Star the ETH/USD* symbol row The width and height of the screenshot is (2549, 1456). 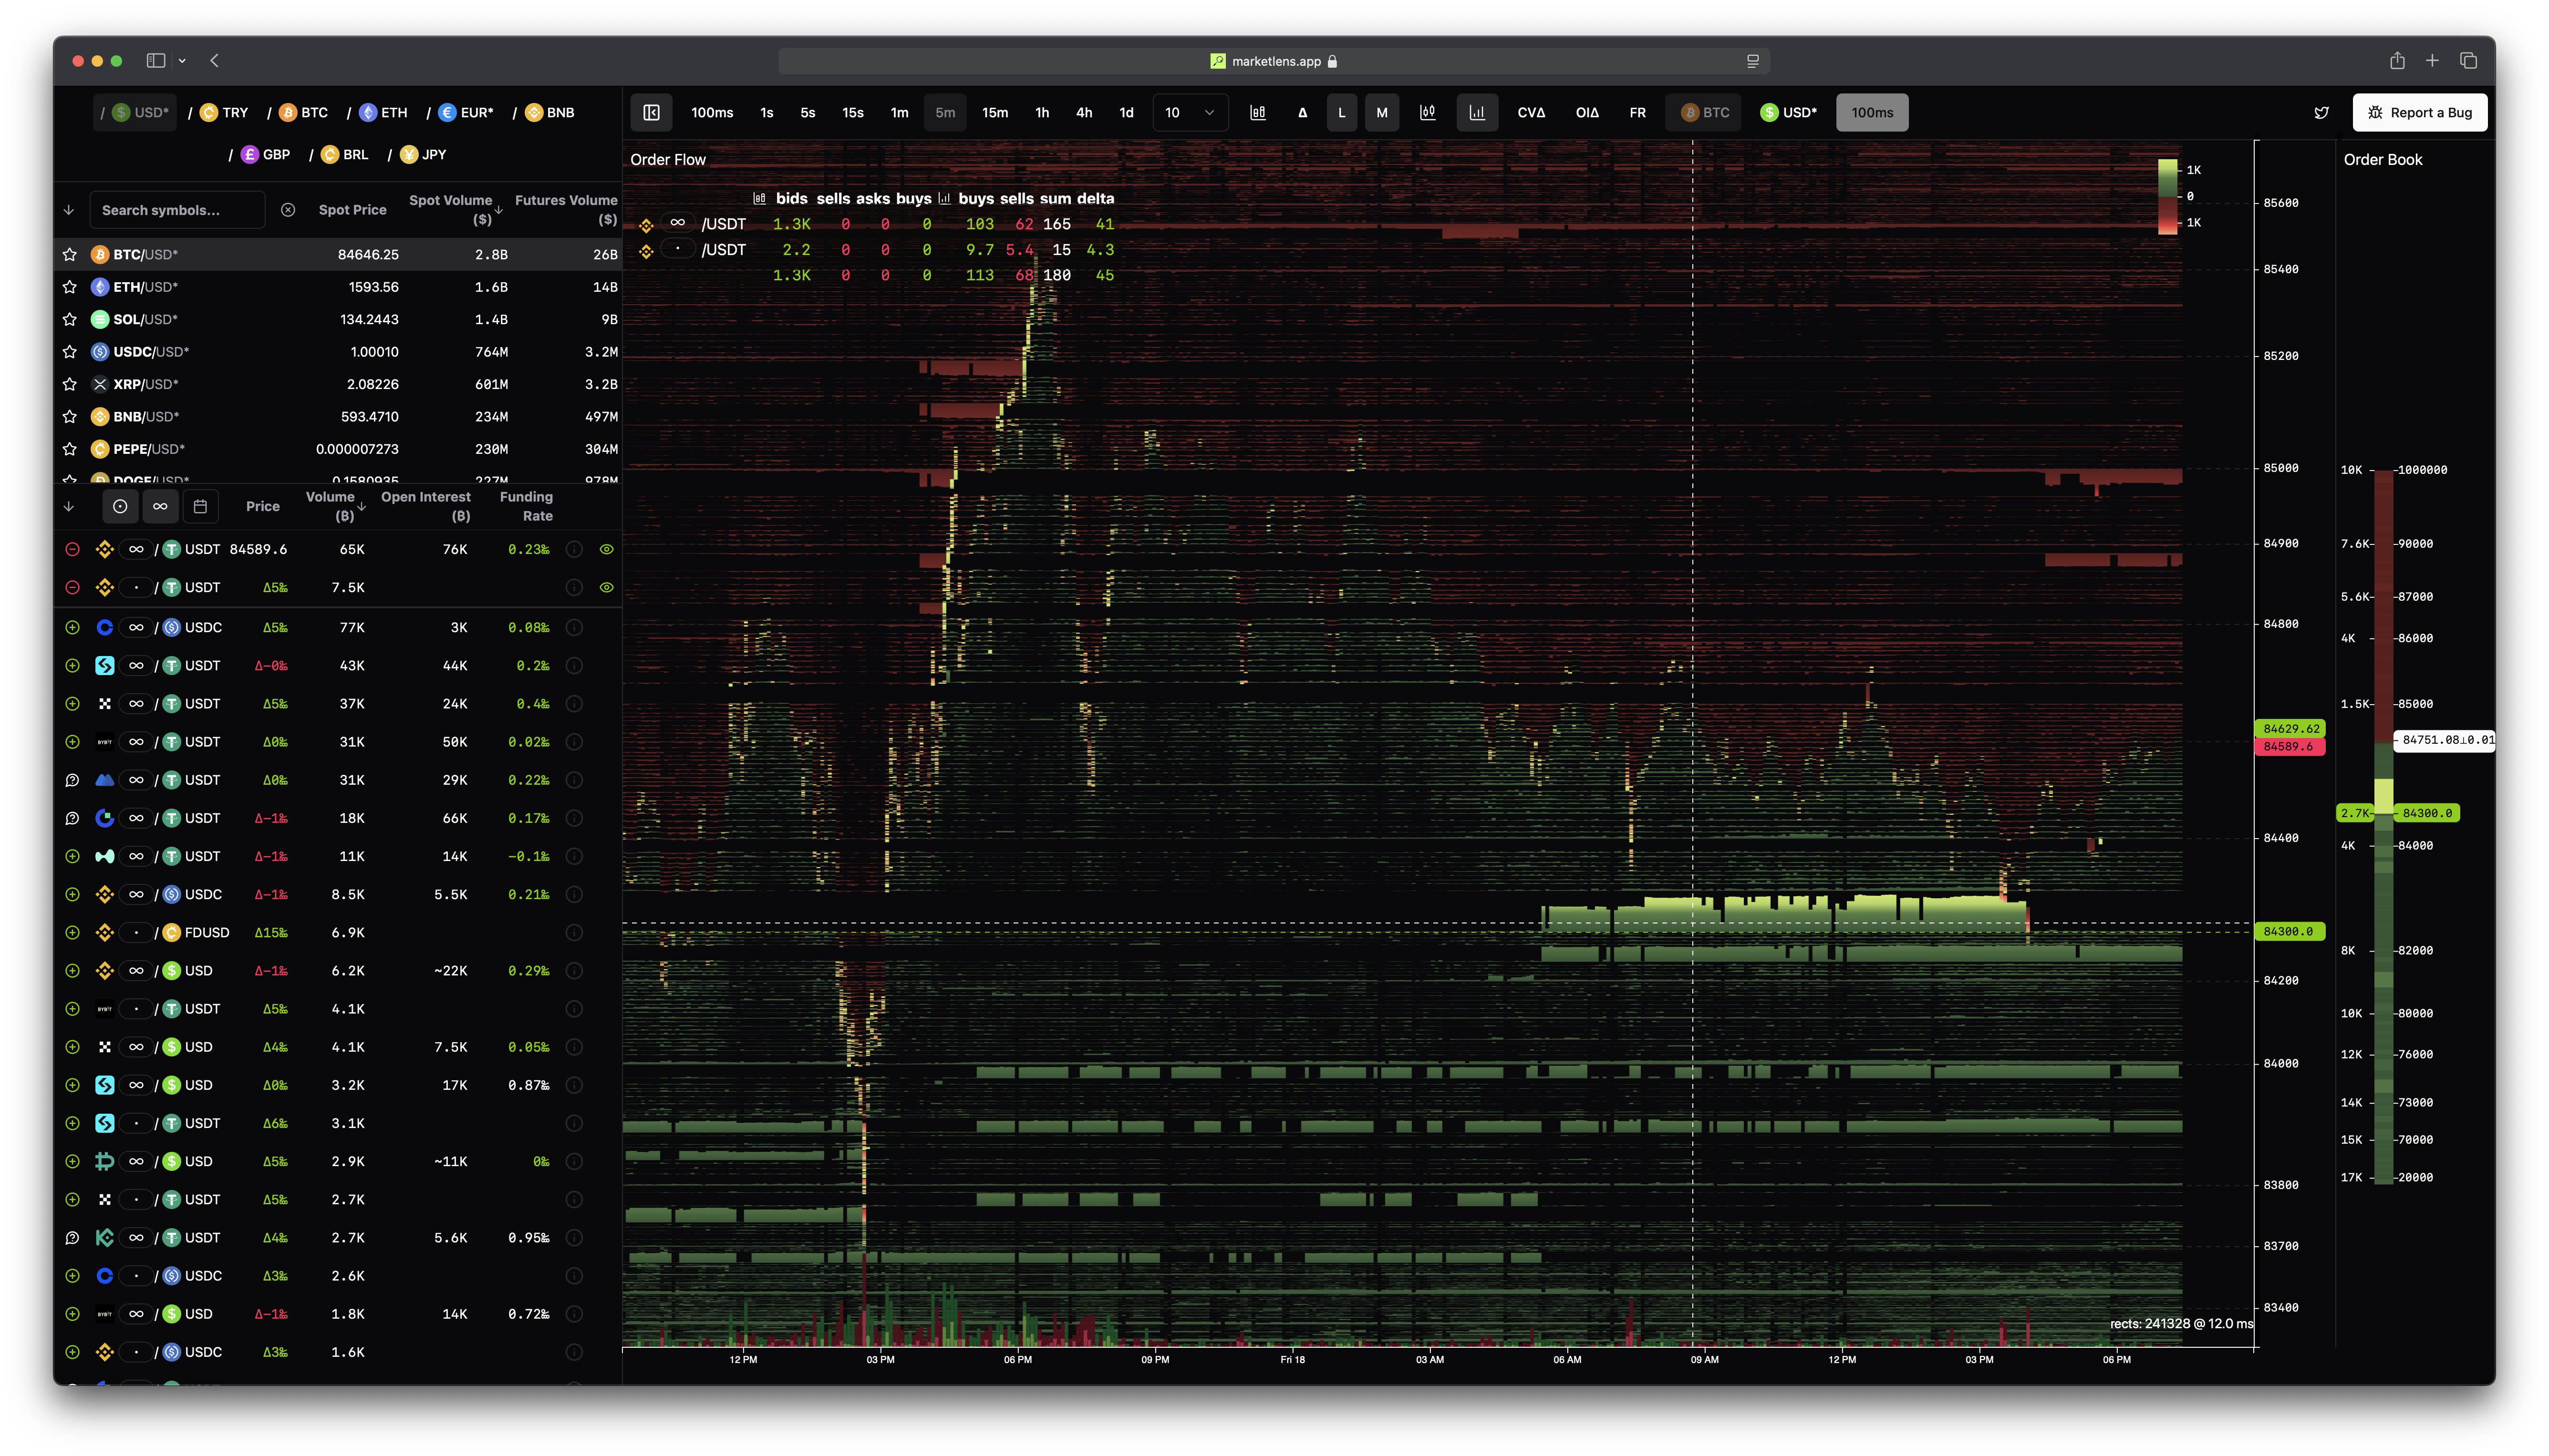click(69, 287)
